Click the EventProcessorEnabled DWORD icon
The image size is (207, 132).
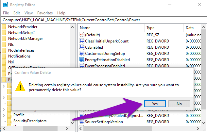[81, 66]
